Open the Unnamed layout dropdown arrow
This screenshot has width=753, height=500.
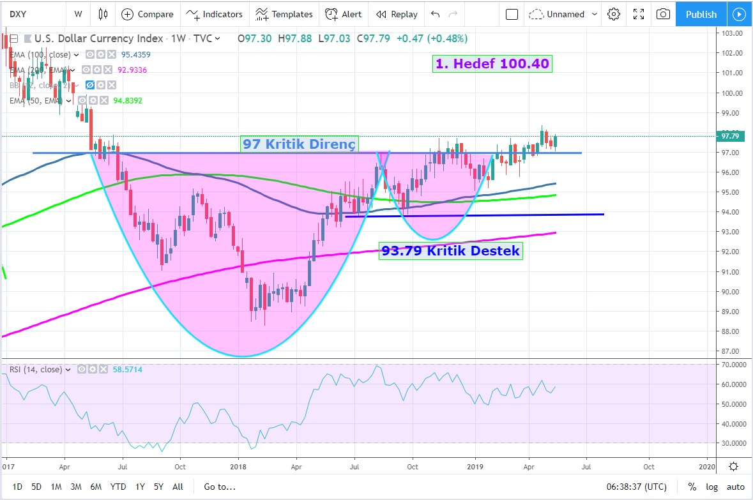point(595,15)
